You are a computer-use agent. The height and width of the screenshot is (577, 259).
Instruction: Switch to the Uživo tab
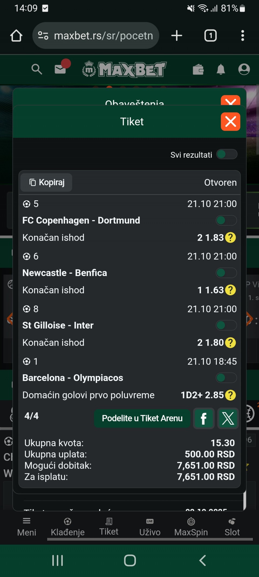pos(150,526)
